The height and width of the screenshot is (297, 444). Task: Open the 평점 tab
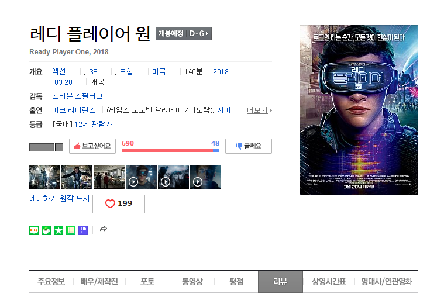point(236,281)
